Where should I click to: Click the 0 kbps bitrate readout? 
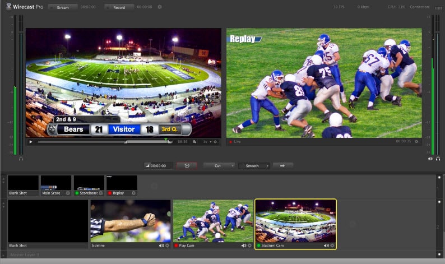click(x=363, y=7)
